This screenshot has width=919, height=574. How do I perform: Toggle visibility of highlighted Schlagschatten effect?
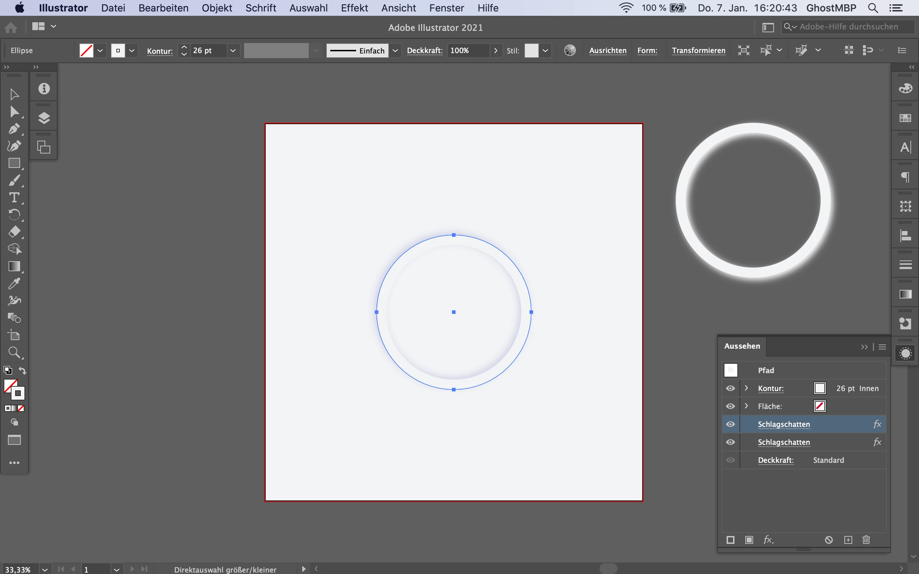pyautogui.click(x=730, y=424)
